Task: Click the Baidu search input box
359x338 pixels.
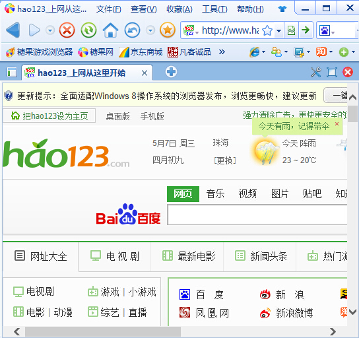Action: point(257,215)
